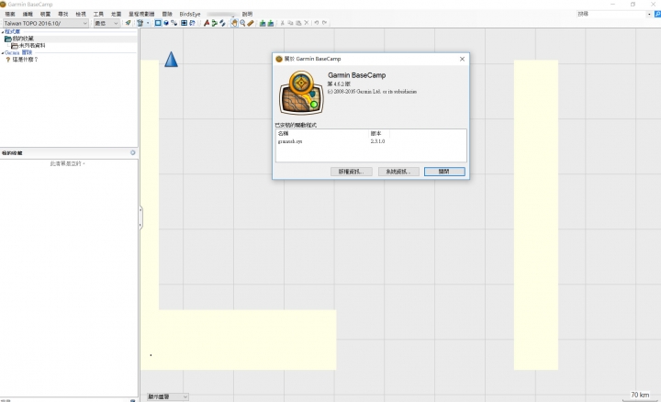Viewport: 661px width, 402px height.
Task: Click the second green new-list toolbar icon
Action: [x=271, y=23]
